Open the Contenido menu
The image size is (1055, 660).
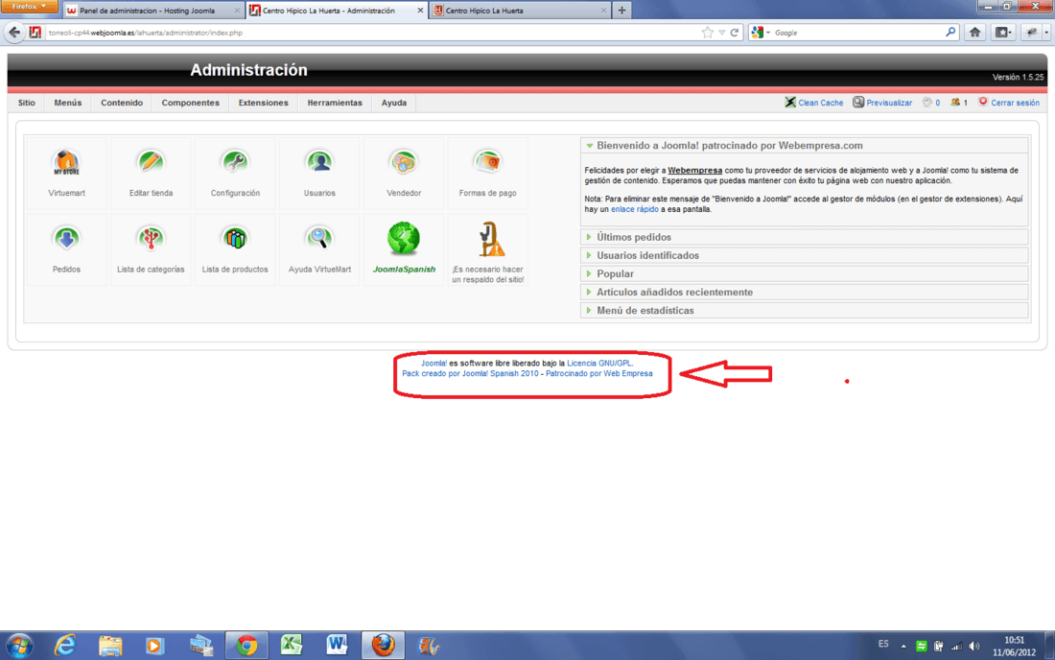coord(122,103)
